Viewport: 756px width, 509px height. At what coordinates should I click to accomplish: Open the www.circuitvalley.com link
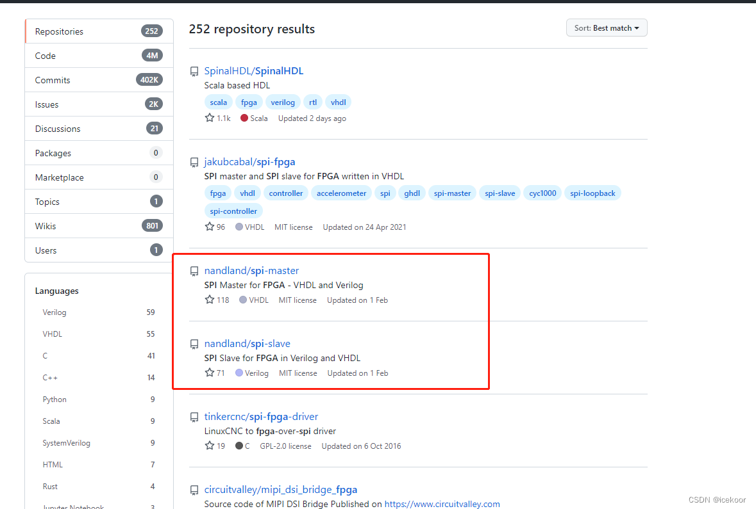pos(442,504)
